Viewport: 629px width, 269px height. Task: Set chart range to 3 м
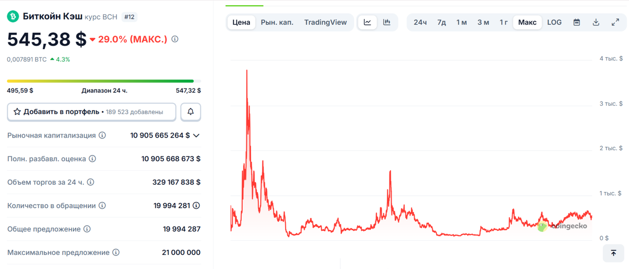point(483,23)
